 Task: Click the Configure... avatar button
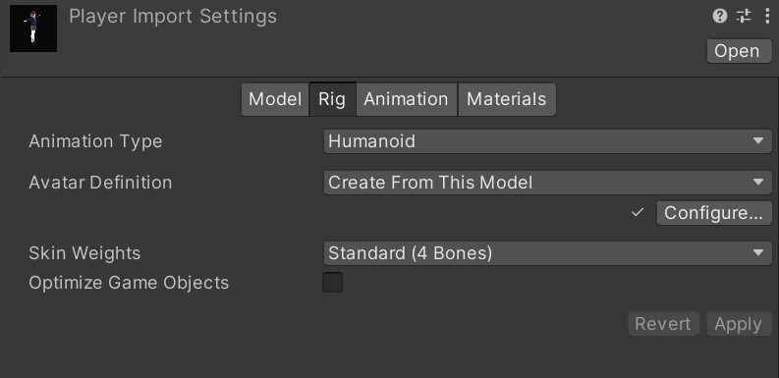tap(714, 213)
